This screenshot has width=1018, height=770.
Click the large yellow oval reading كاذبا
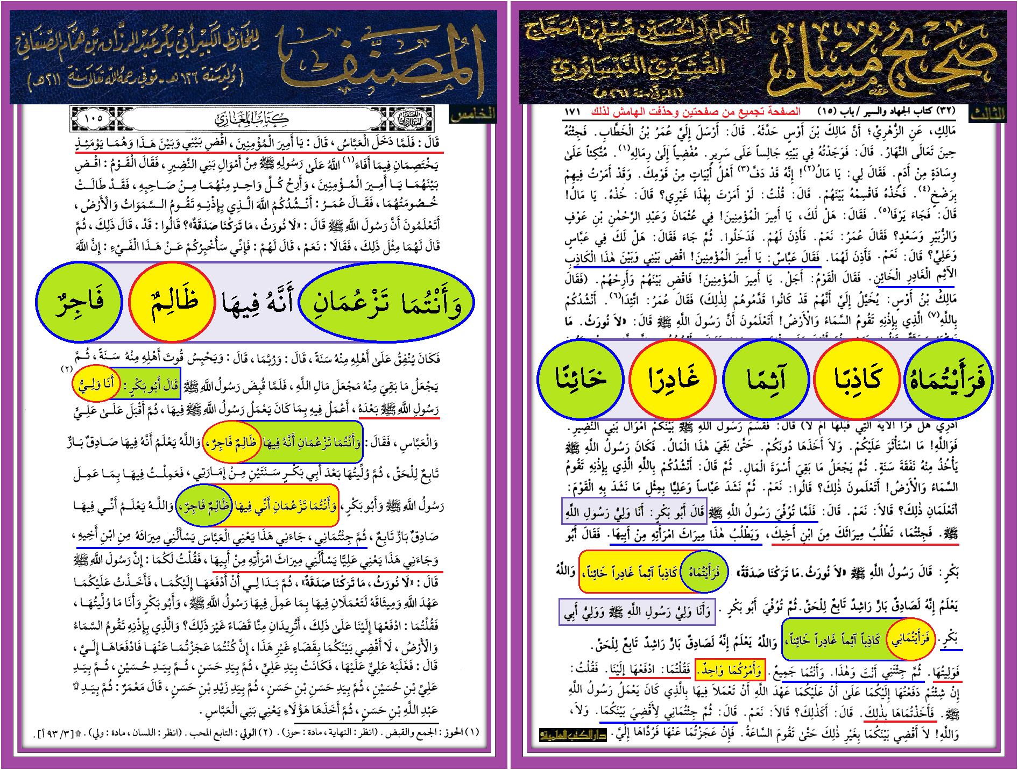pos(857,379)
